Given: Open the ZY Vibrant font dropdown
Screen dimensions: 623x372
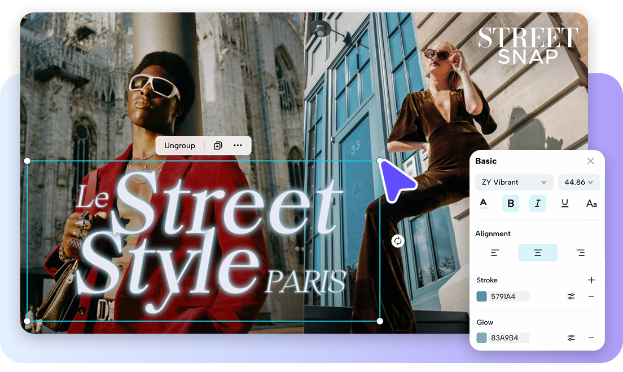Looking at the screenshot, I should 514,182.
